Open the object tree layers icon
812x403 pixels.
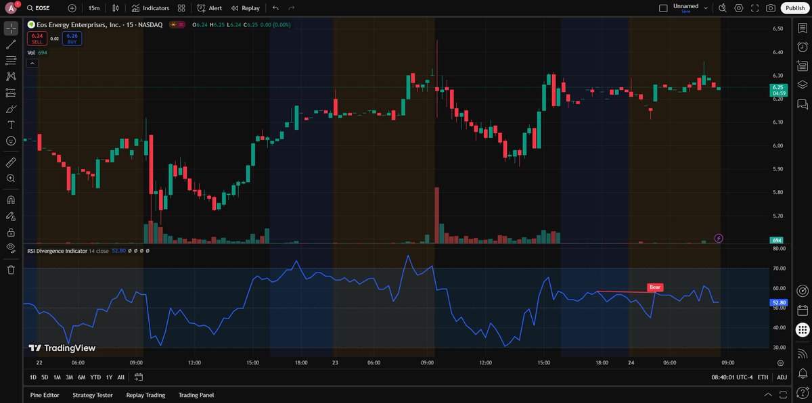click(802, 85)
